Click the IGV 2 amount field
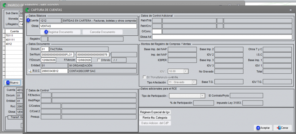Image resolution: width=296 pixels, height=134 pixels. coord(229,55)
